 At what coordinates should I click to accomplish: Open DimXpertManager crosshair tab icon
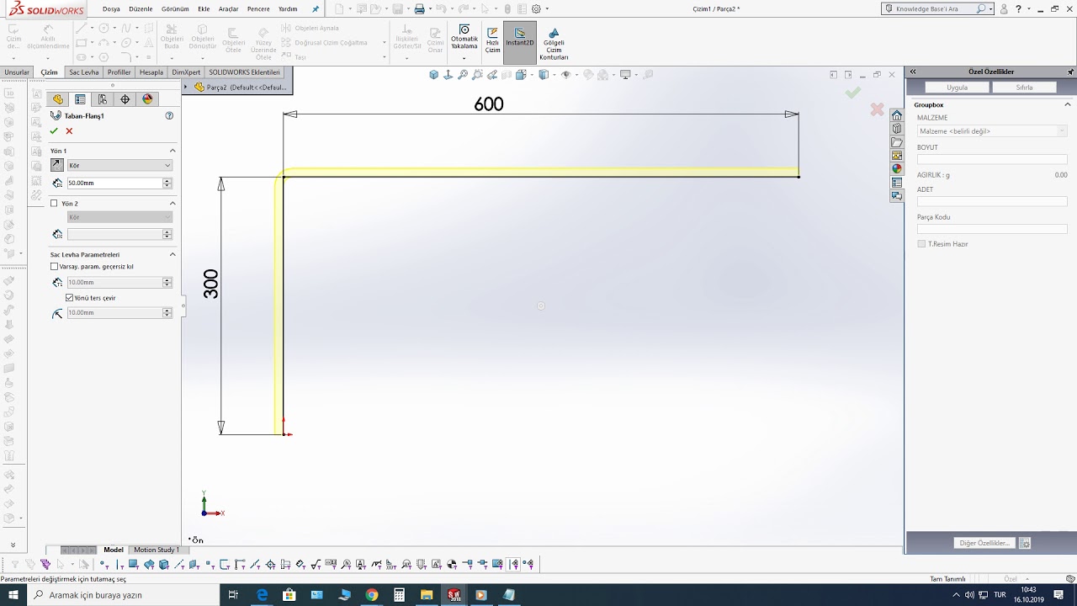[125, 99]
